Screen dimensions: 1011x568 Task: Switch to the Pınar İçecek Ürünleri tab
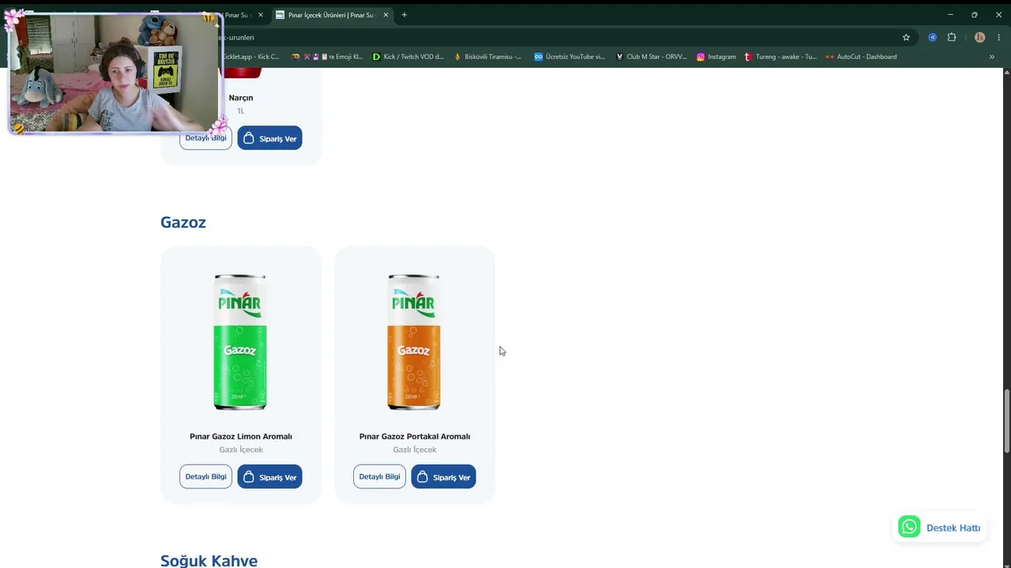tap(332, 15)
